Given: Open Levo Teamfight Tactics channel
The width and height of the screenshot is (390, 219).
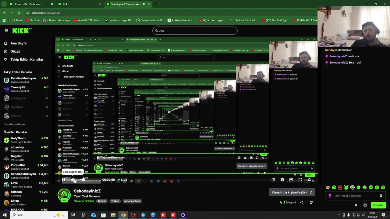Looking at the screenshot, I should click(x=26, y=185).
